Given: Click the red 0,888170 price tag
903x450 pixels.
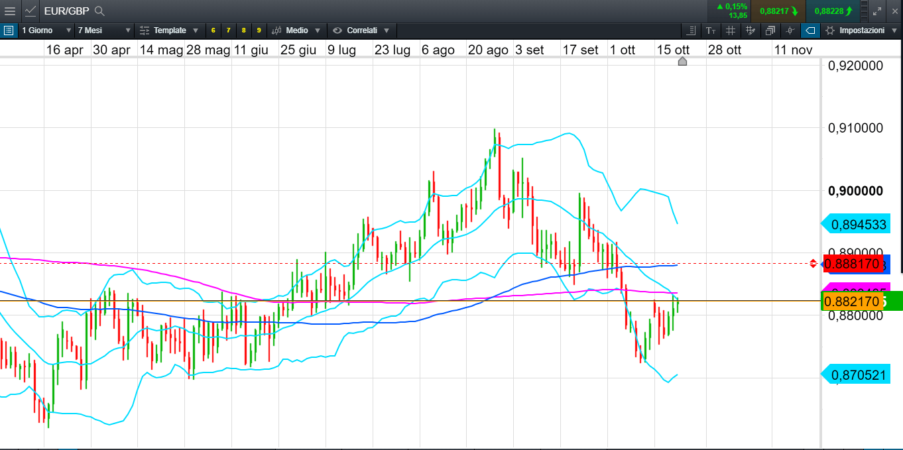Looking at the screenshot, I should pos(853,264).
